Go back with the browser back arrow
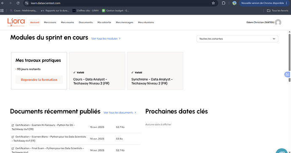The height and width of the screenshot is (153, 291). [3, 3]
